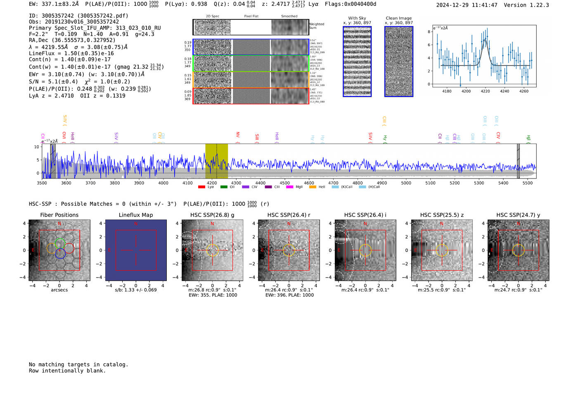Click the 'EW: 337.1±83.2Å' header value
578x393 pixels.
[x=54, y=4]
